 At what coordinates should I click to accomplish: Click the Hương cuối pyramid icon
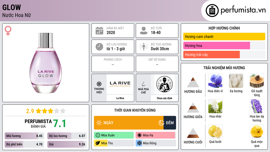193,133
